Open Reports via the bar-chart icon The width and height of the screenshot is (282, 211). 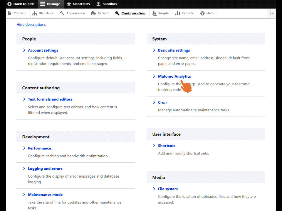click(x=178, y=13)
